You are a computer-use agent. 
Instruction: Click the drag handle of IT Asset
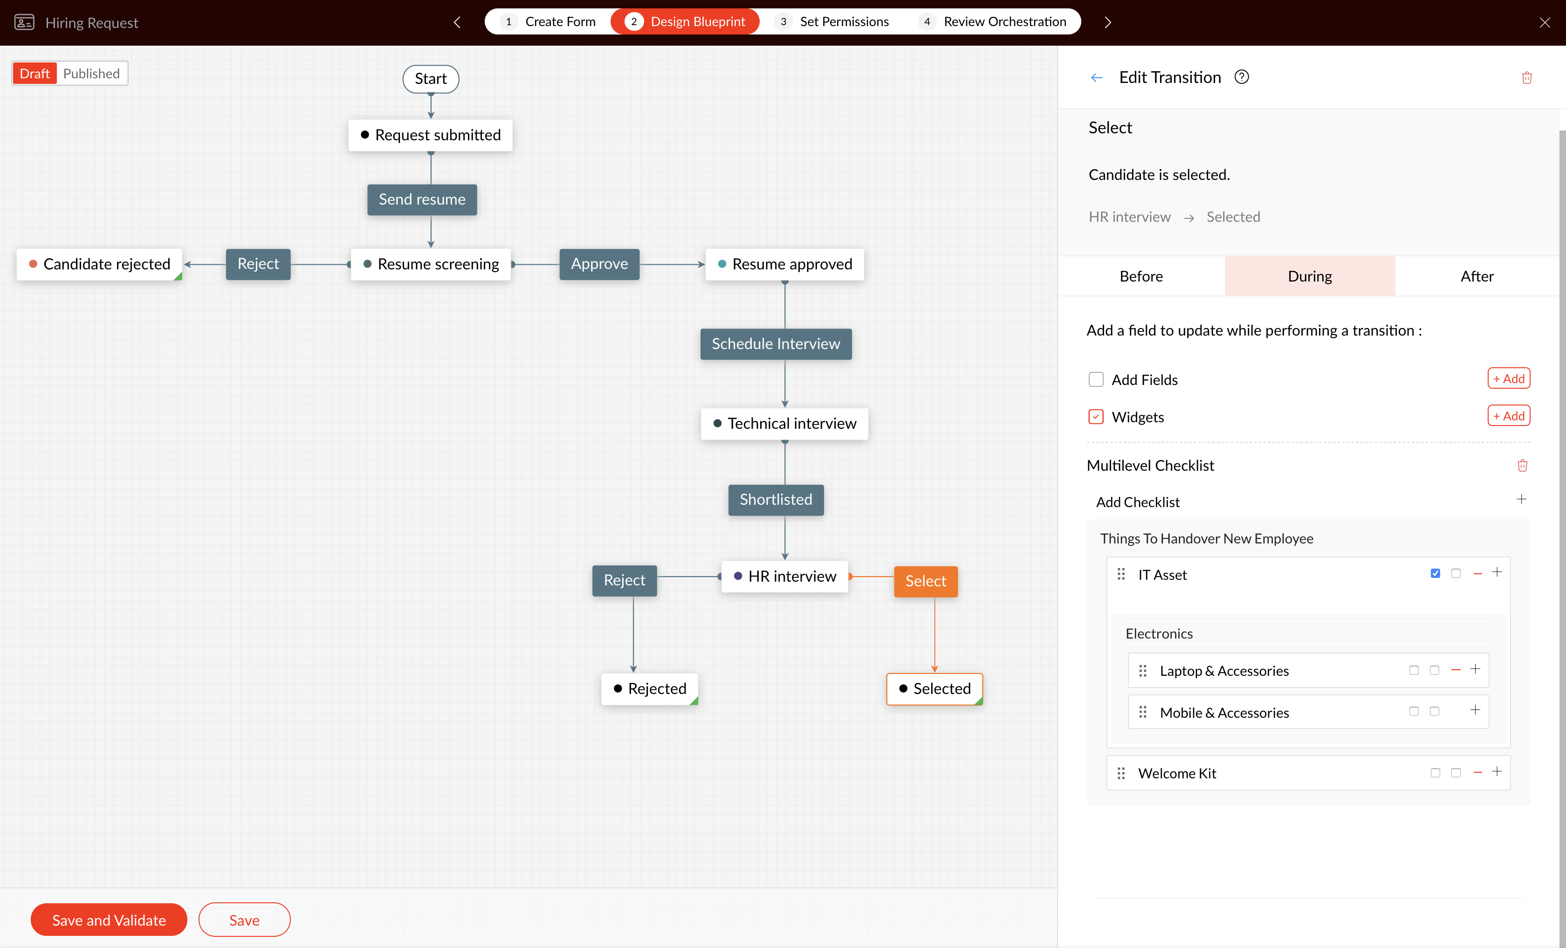1121,574
